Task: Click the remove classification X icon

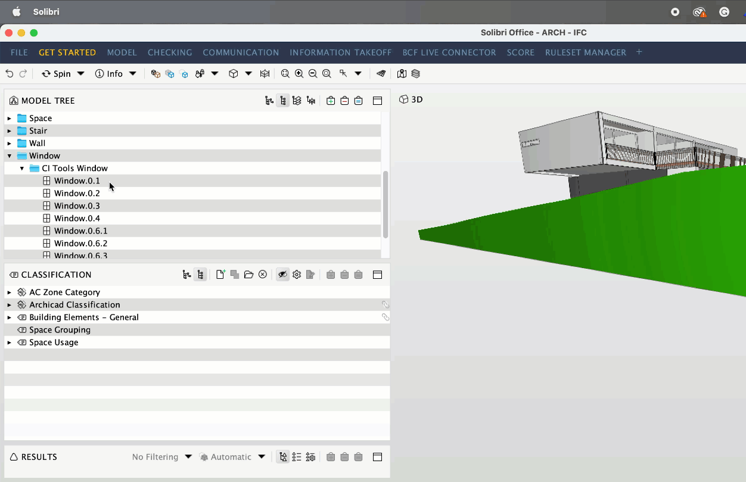Action: [263, 275]
